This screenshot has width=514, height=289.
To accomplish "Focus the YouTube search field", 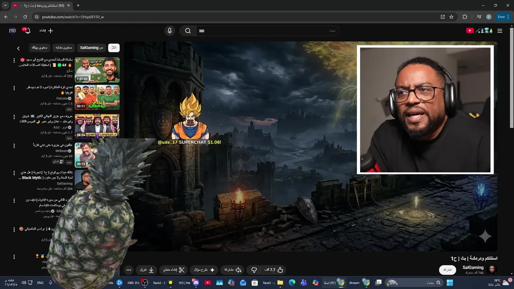I will pos(267,31).
